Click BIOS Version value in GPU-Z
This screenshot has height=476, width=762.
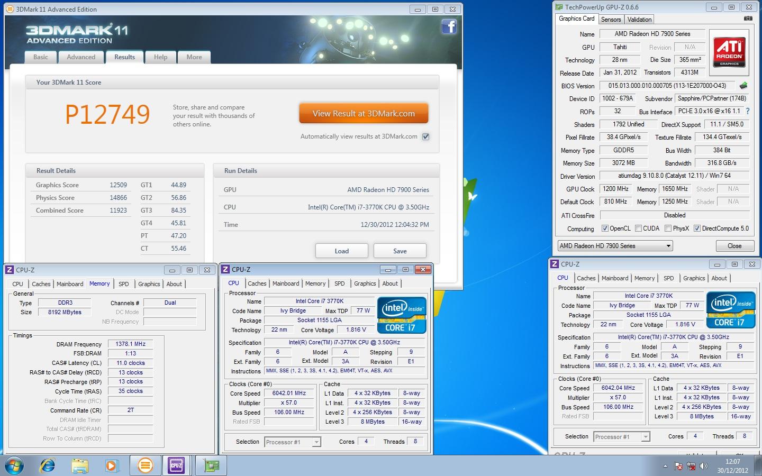click(x=667, y=86)
